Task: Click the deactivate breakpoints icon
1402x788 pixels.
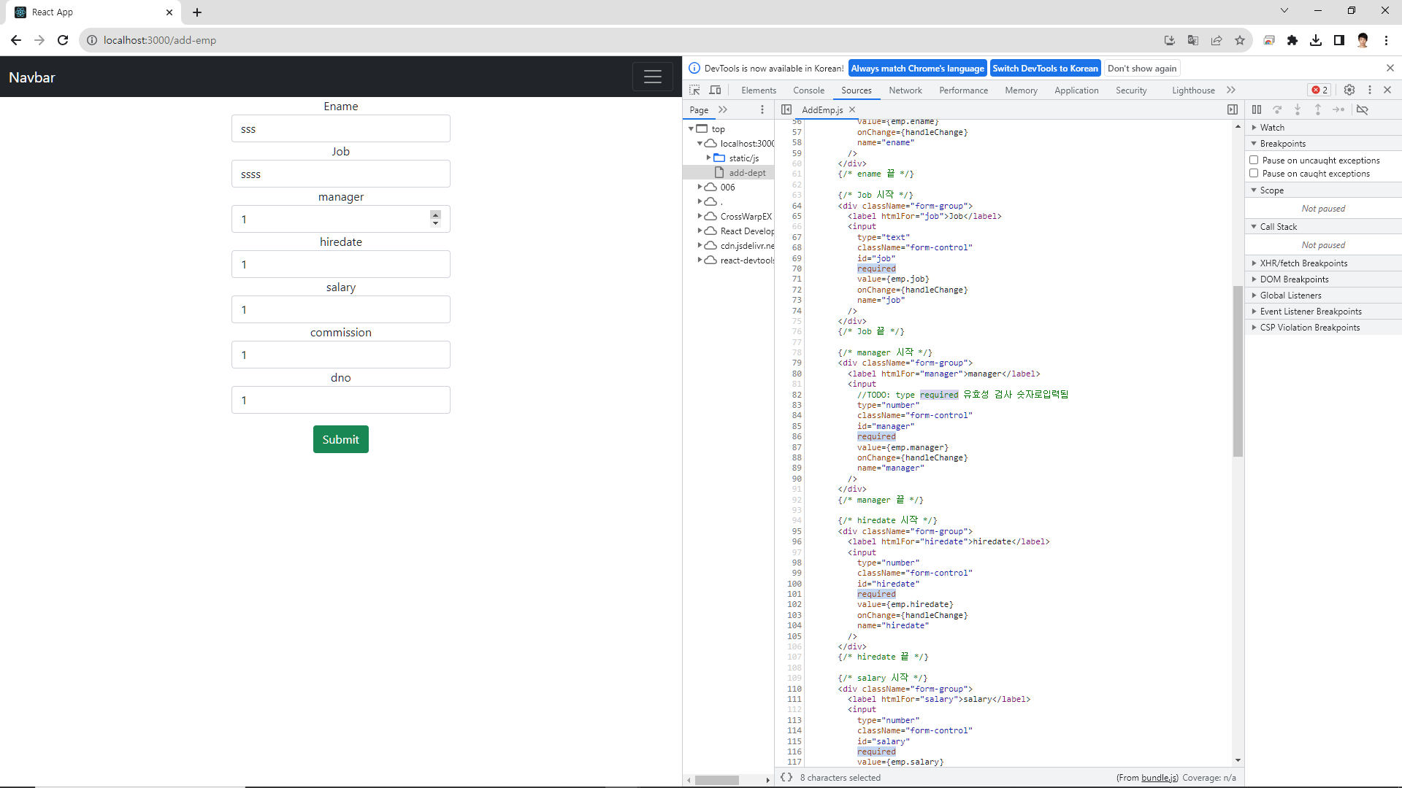Action: tap(1363, 109)
